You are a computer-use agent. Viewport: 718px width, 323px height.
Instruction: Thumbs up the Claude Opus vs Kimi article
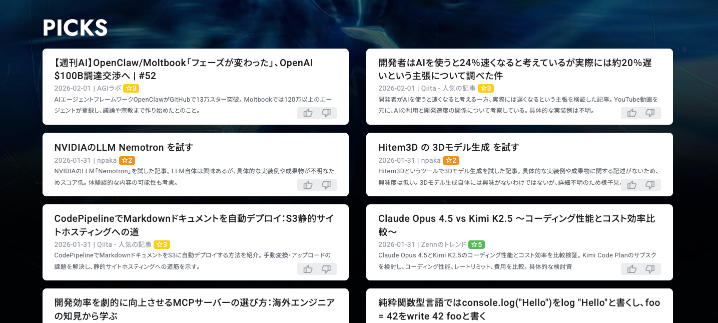[x=631, y=269]
